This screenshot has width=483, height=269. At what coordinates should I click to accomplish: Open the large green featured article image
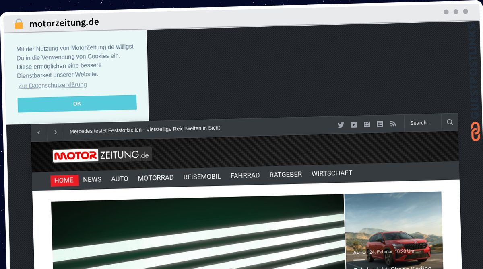(x=198, y=232)
